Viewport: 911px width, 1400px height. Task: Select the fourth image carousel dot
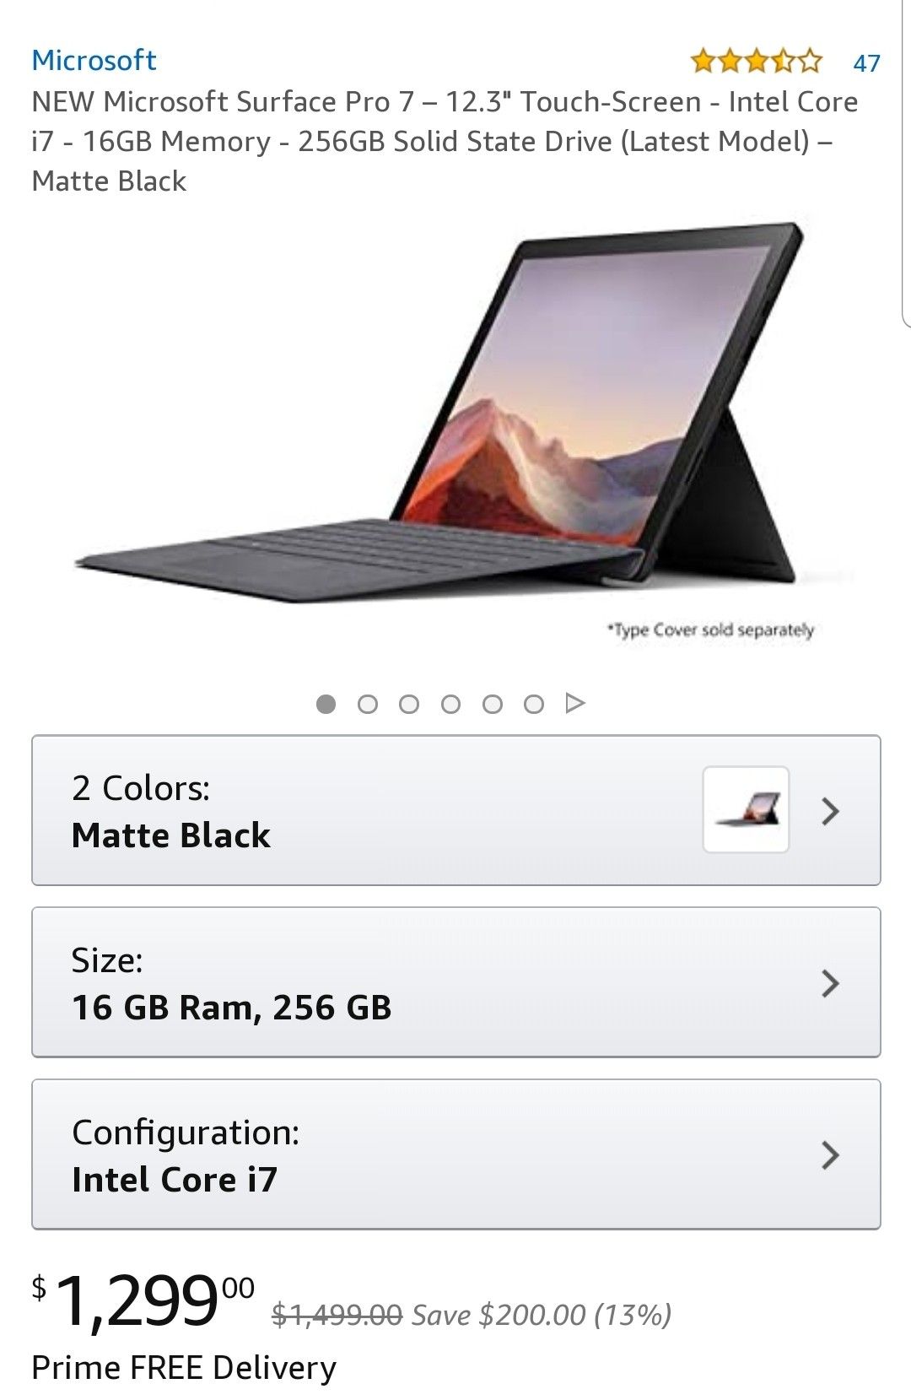point(450,703)
